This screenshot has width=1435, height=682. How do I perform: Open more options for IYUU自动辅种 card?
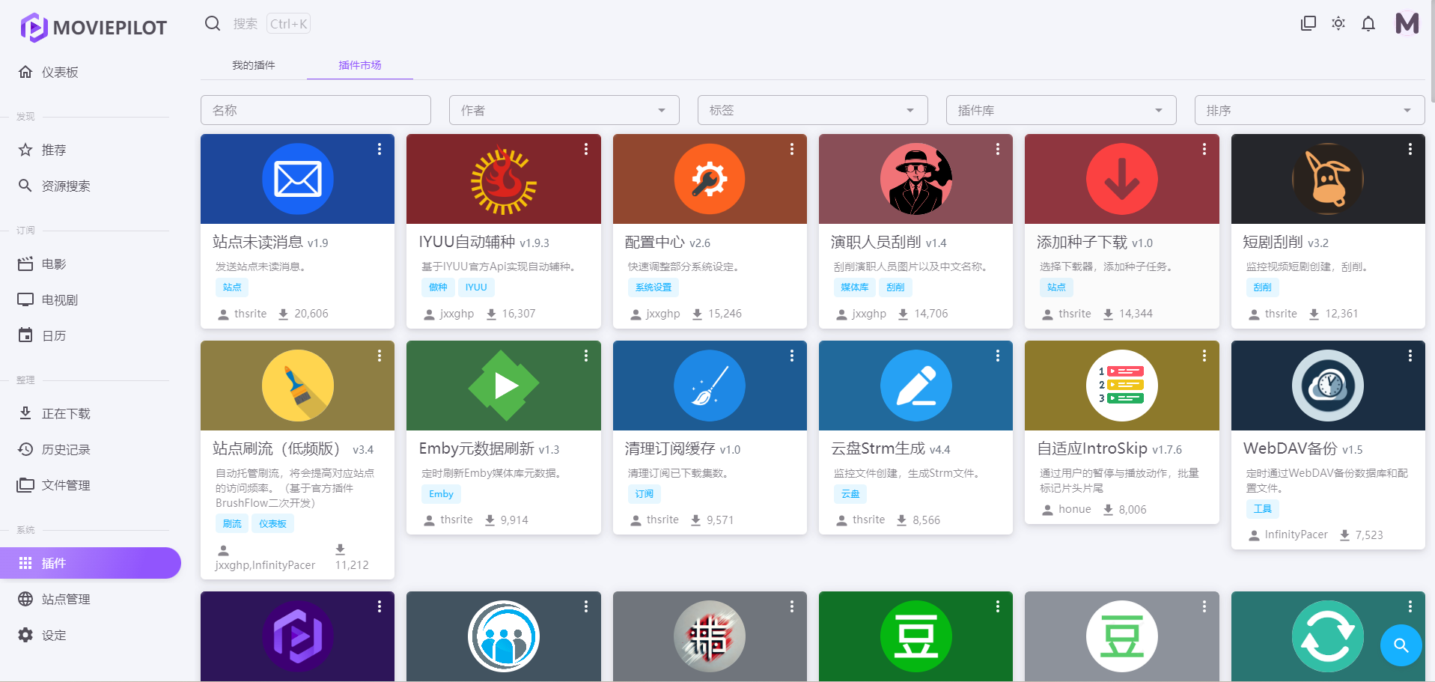586,149
